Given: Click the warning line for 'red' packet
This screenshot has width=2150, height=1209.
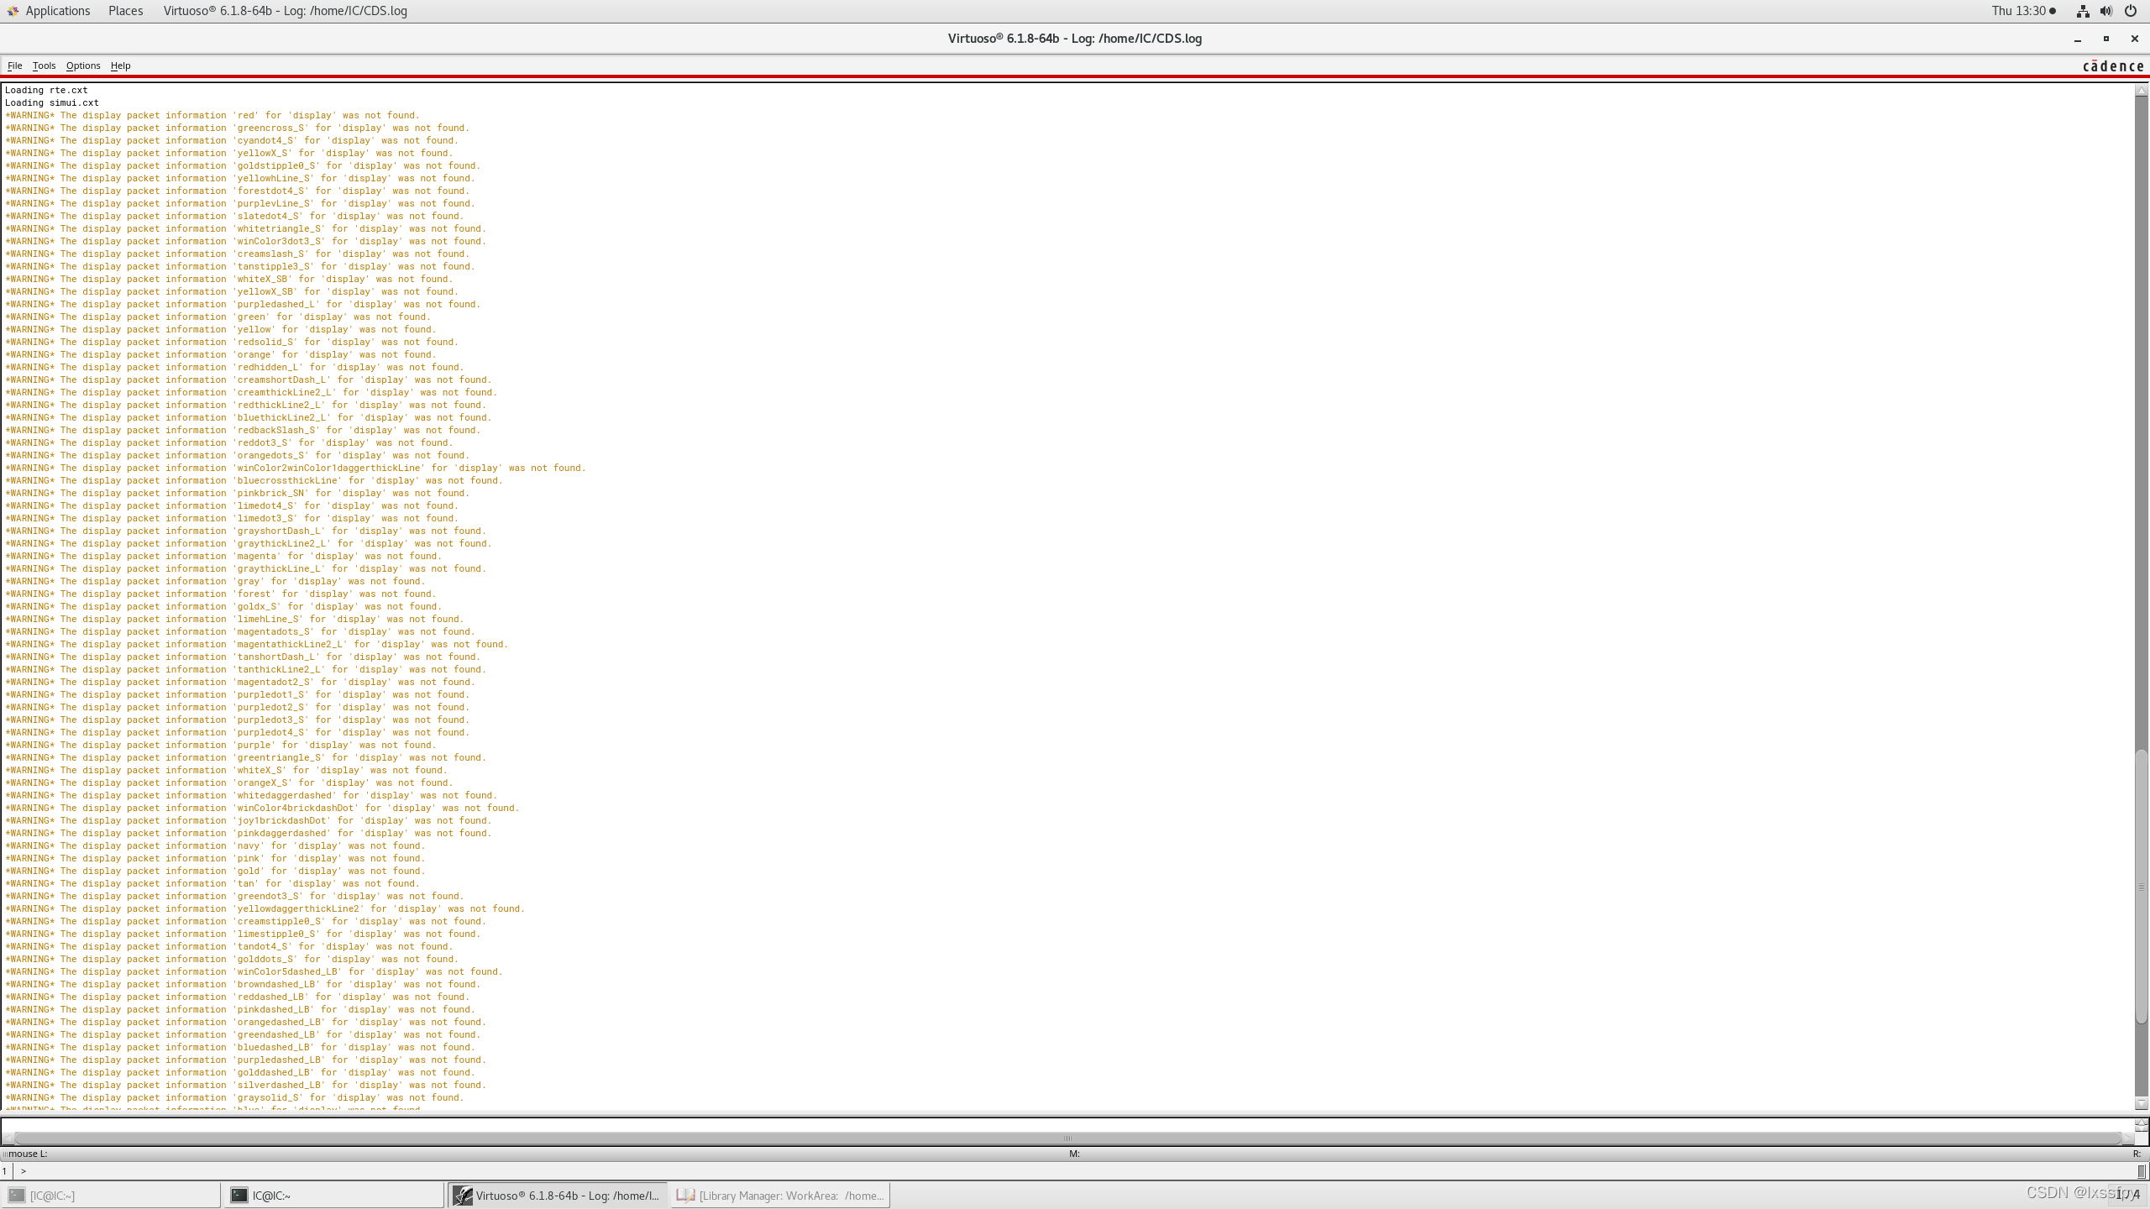Looking at the screenshot, I should point(212,115).
